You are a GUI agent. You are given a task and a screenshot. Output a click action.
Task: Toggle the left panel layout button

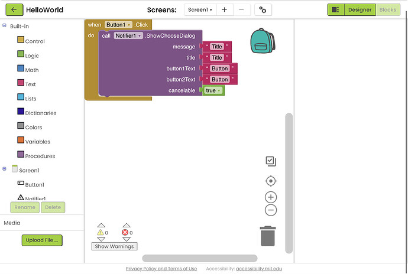(335, 10)
